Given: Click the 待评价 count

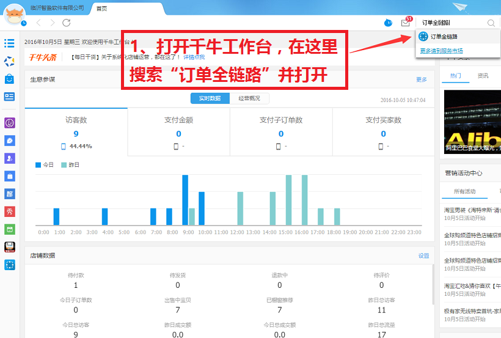Looking at the screenshot, I should coord(381,285).
